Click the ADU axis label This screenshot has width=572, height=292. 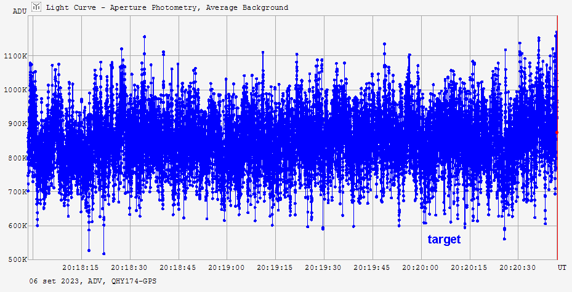tap(20, 11)
